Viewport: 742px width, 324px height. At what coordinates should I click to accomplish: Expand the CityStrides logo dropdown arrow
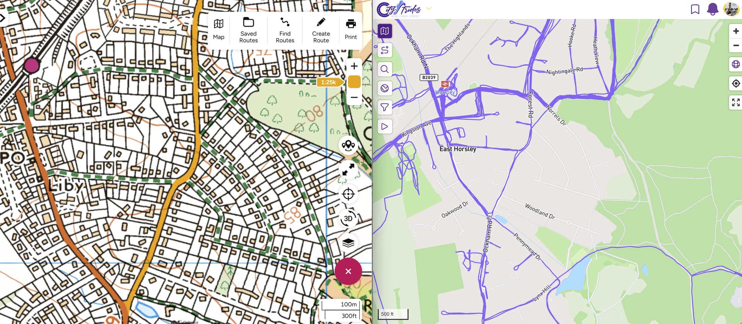[x=429, y=8]
